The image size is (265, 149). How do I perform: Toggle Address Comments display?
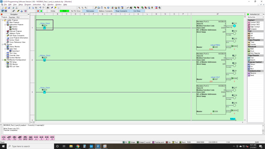(x=106, y=11)
